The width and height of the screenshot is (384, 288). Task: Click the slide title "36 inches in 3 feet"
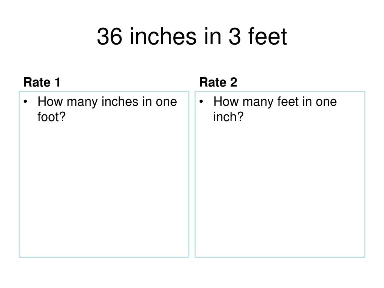coord(192,36)
